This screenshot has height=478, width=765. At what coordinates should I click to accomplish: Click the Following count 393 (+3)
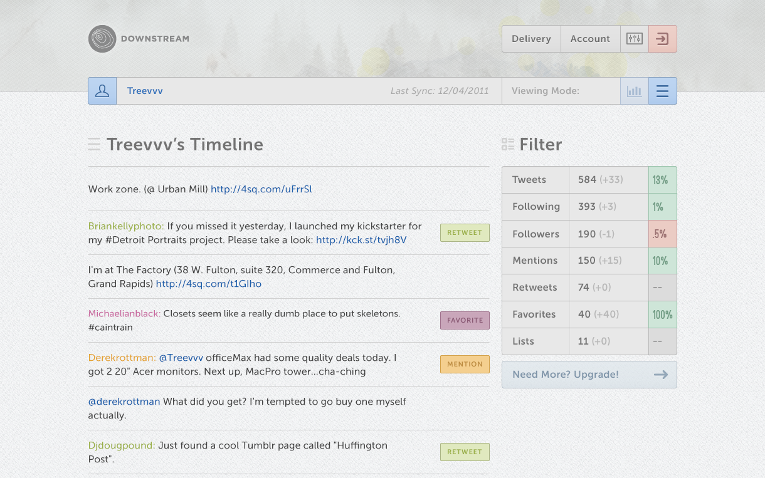(x=597, y=207)
